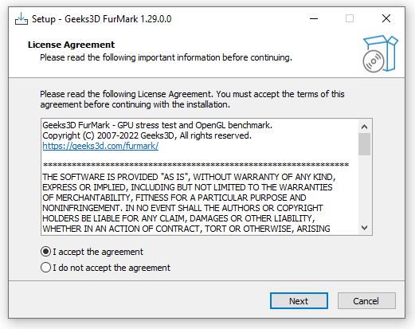Click the license text scrollbar thumb

(x=365, y=144)
